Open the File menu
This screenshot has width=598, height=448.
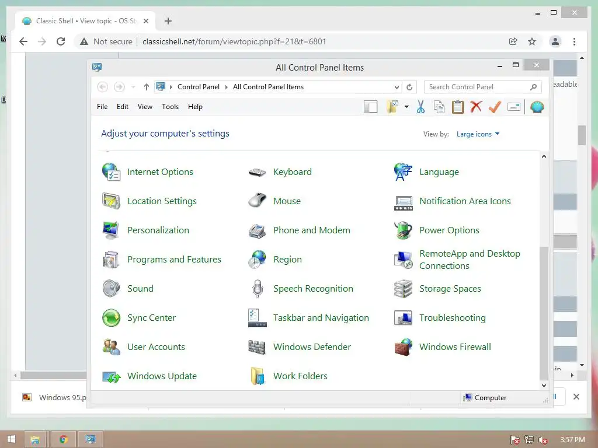click(x=102, y=107)
